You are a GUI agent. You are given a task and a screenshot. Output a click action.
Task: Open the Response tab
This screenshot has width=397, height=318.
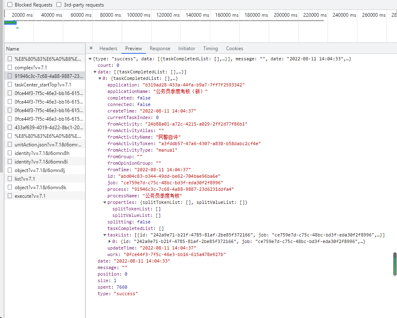point(160,48)
